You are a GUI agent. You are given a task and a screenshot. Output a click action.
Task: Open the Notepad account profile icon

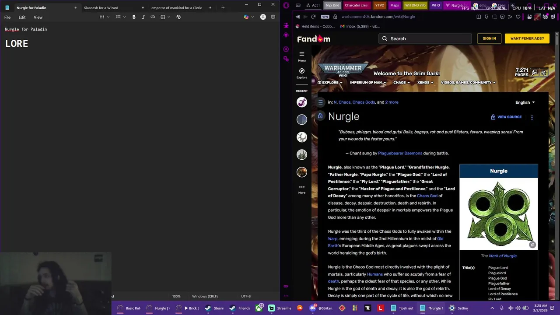click(x=263, y=17)
